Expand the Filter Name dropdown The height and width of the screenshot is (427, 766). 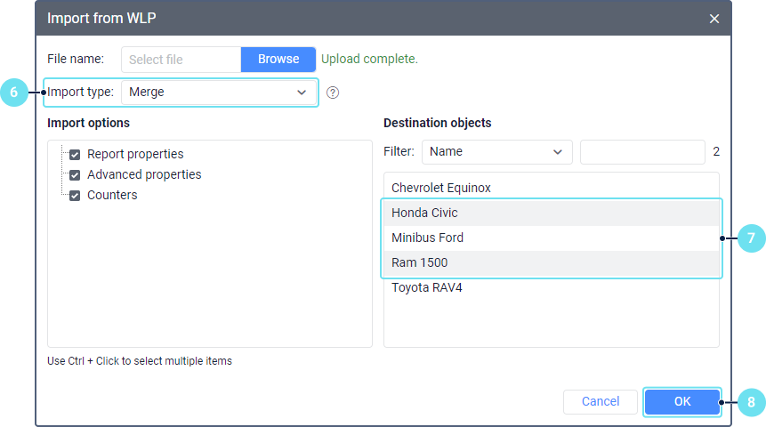tap(496, 152)
